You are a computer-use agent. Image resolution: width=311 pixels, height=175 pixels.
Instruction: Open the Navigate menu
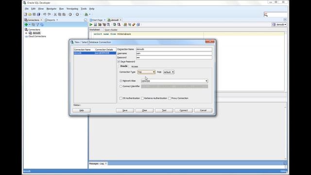click(52, 9)
